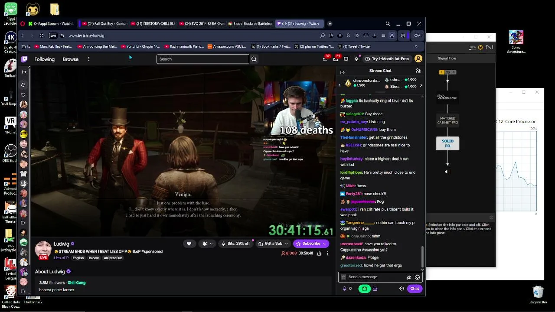The height and width of the screenshot is (312, 555).
Task: Click the speaker output icon in Signal Flow
Action: 447,172
